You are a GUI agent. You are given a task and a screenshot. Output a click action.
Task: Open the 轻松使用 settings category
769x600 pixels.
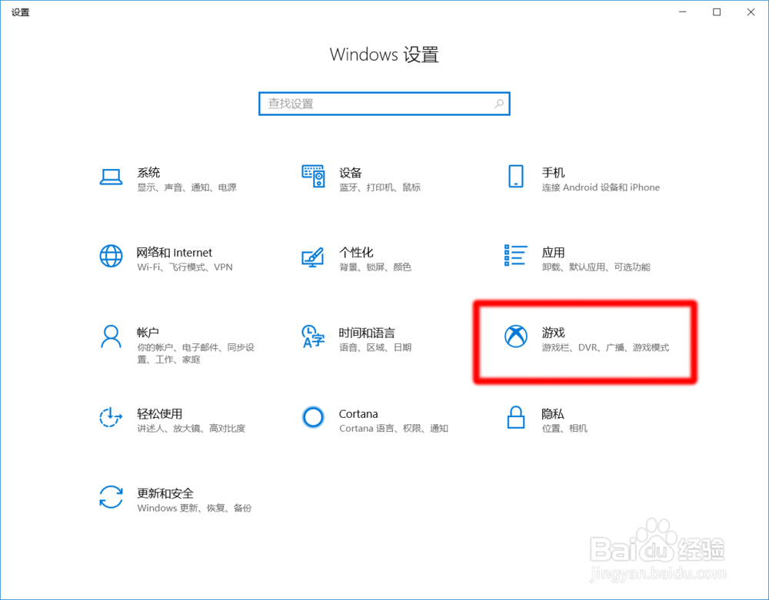[160, 414]
